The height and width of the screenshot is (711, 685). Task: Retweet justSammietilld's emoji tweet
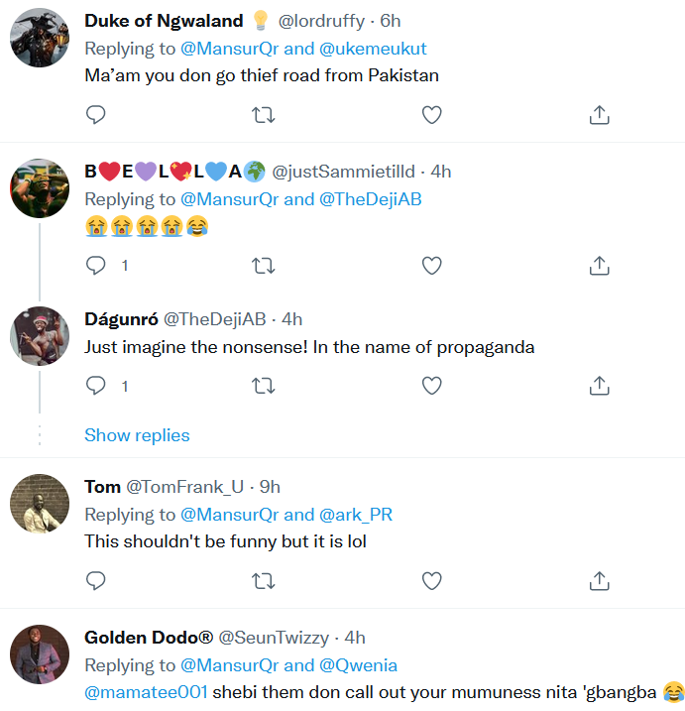(x=264, y=266)
